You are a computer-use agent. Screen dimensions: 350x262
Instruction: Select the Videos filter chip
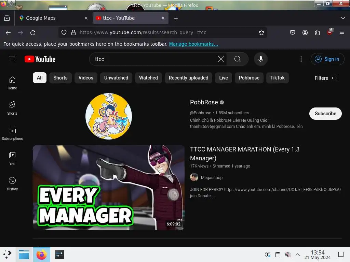tap(86, 78)
